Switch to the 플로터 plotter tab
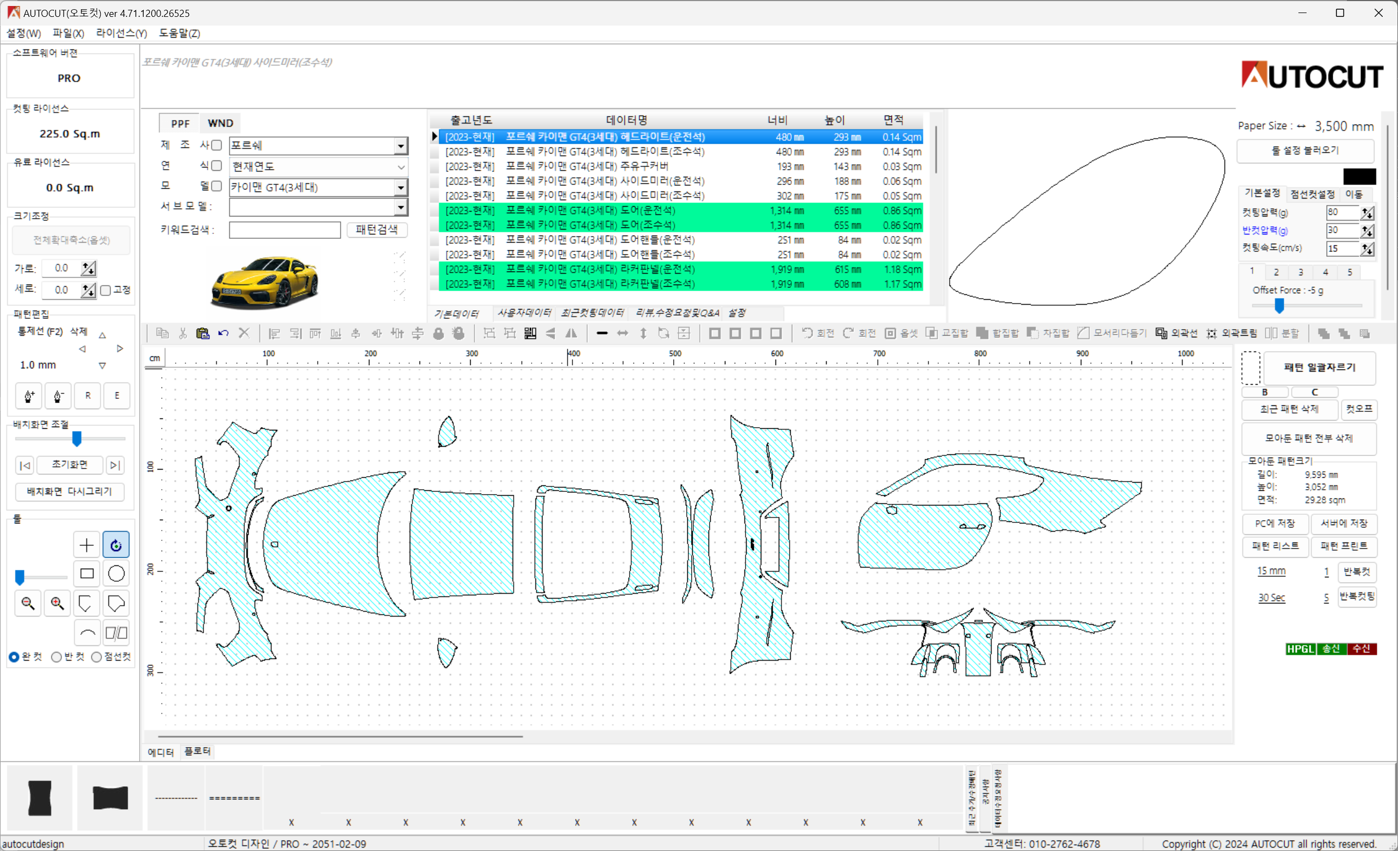This screenshot has width=1398, height=851. (x=197, y=751)
